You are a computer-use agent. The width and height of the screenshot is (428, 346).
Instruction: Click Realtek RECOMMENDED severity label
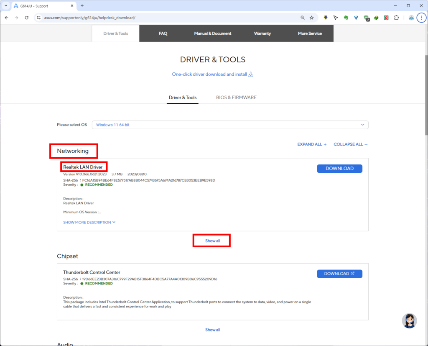coord(99,185)
